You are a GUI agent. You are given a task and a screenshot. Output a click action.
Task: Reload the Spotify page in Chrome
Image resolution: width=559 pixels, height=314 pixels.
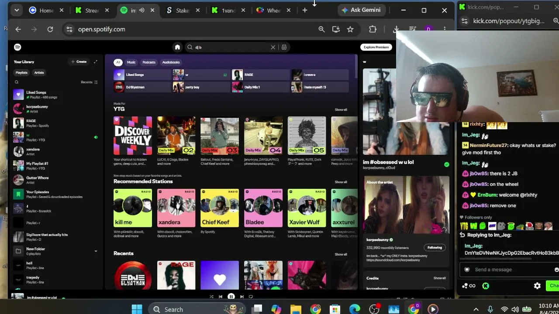(50, 29)
